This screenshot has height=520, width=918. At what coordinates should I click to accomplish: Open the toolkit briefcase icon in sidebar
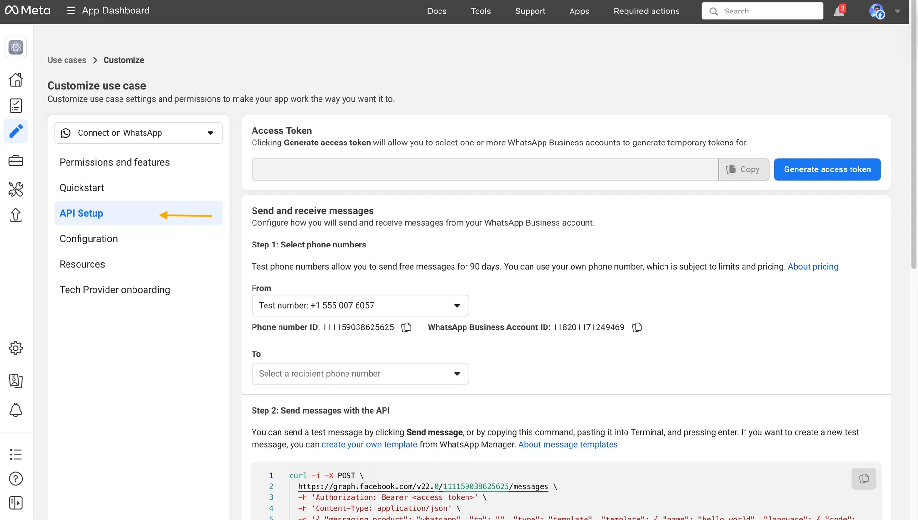tap(16, 160)
